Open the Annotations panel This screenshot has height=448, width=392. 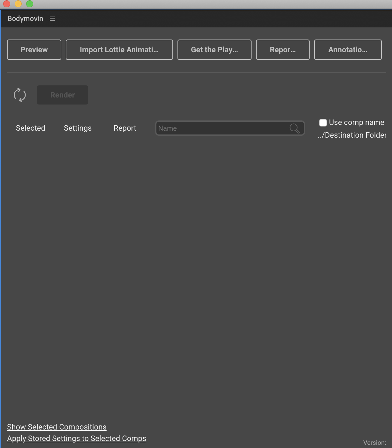click(x=348, y=49)
